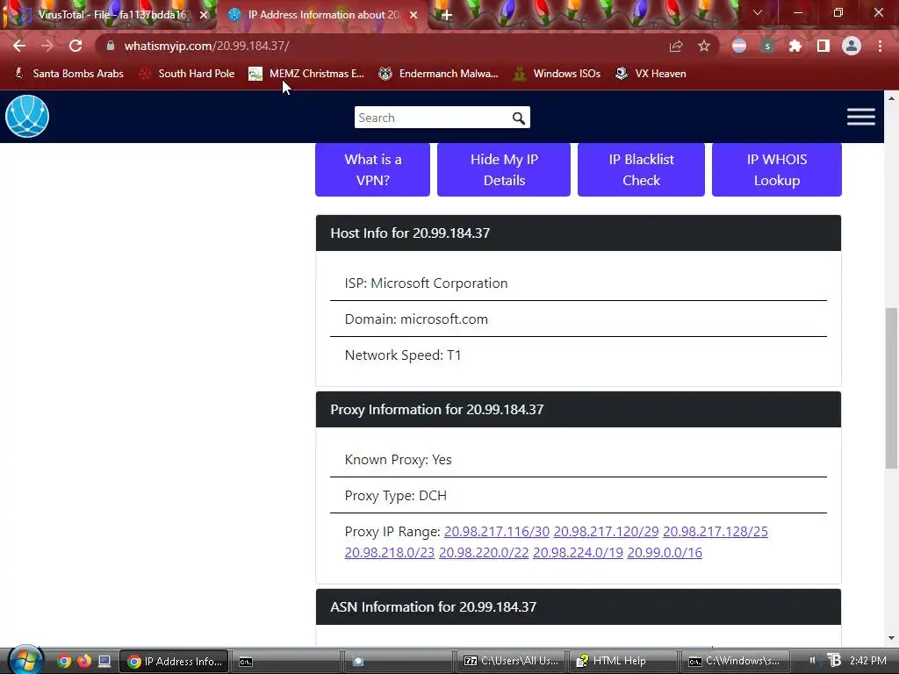Open the 20.98.218.0/23 range link
Screen dimensions: 899x674
(x=389, y=553)
